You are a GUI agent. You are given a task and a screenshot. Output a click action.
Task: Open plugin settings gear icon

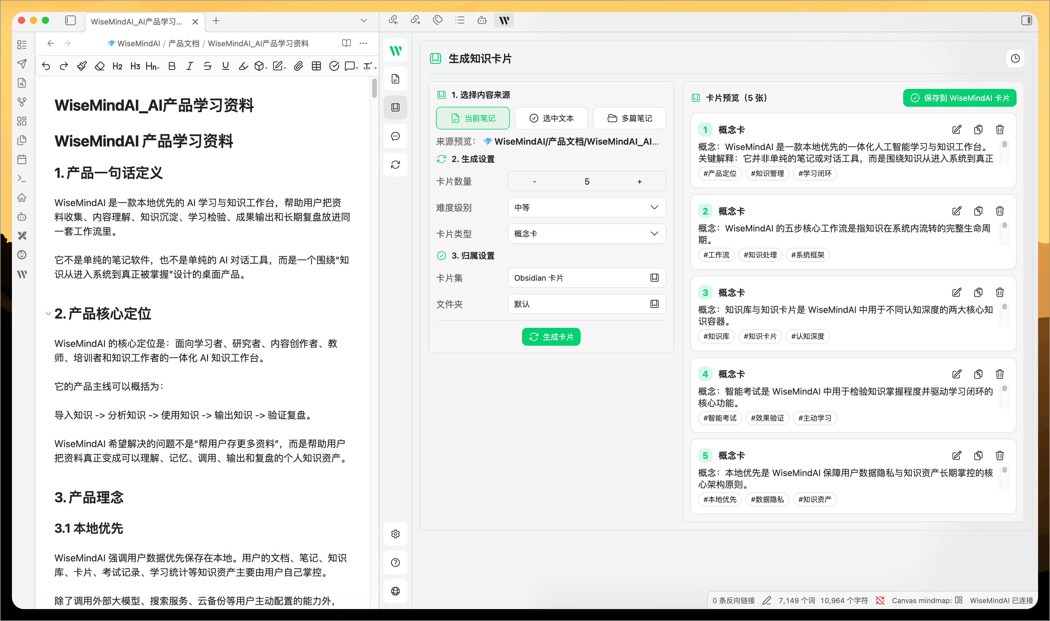click(x=396, y=534)
